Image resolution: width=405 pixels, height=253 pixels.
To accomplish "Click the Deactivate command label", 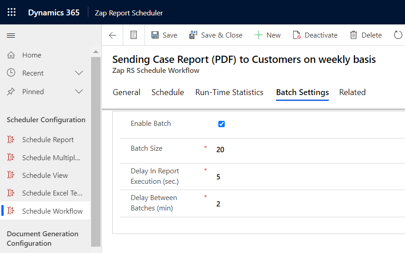I will coord(321,35).
